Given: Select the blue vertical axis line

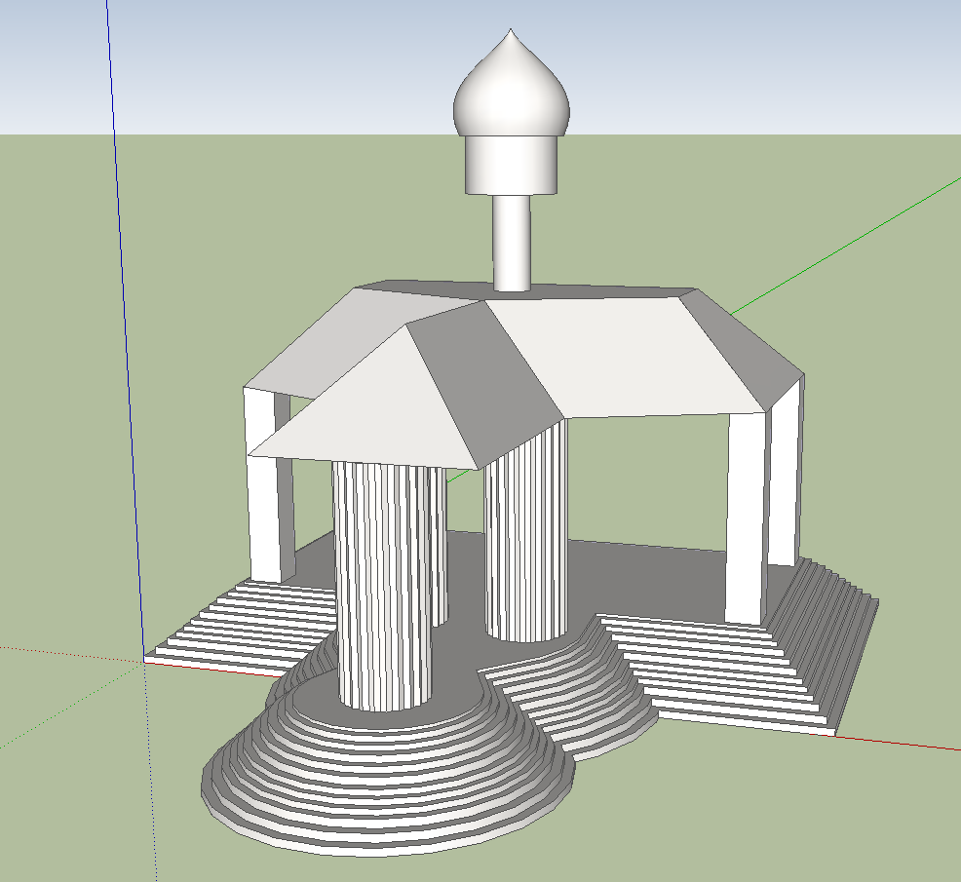Looking at the screenshot, I should pos(125,331).
